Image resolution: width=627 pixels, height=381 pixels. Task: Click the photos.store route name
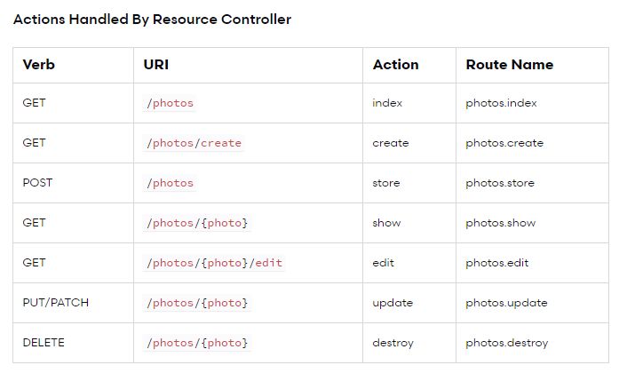(x=501, y=183)
